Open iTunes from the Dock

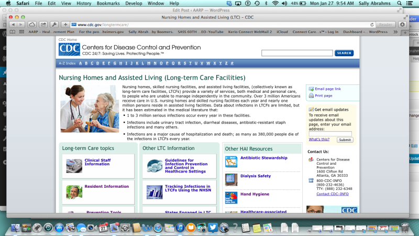[180, 228]
